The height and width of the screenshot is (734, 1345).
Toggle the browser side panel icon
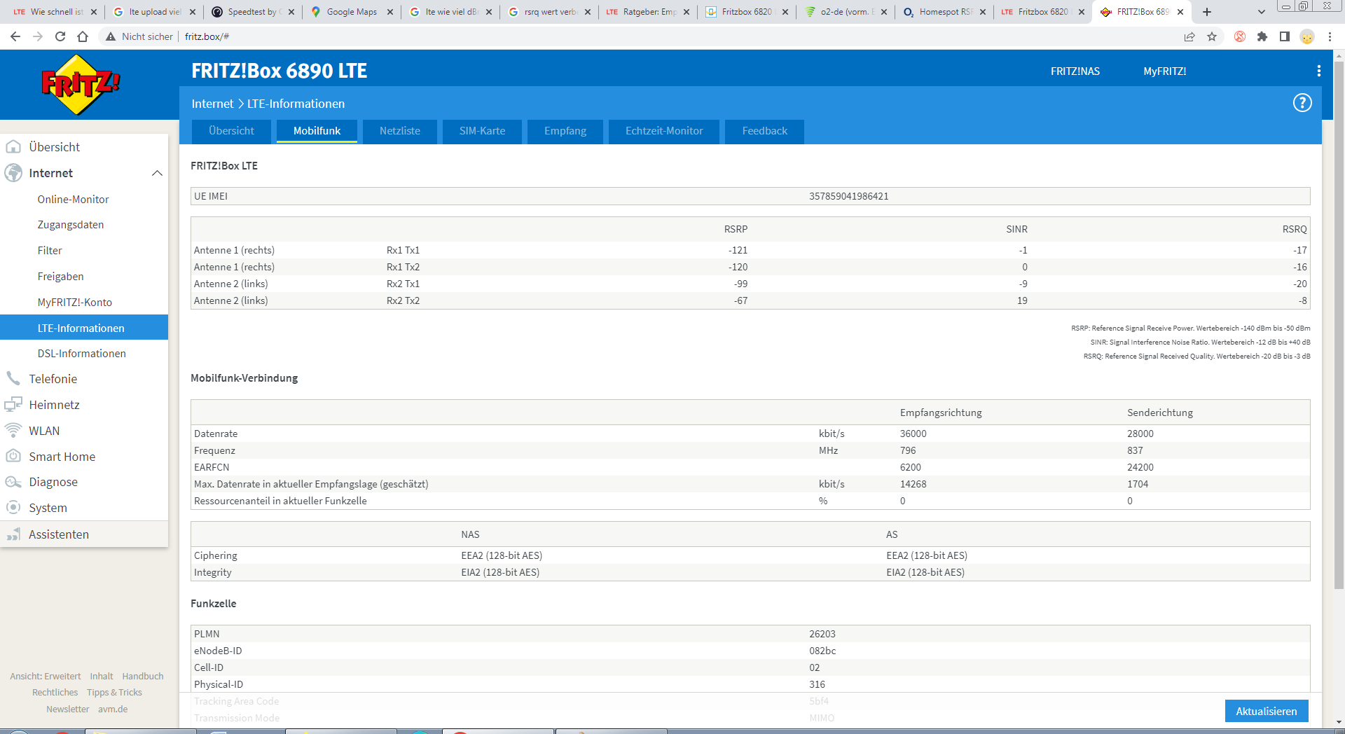1285,36
